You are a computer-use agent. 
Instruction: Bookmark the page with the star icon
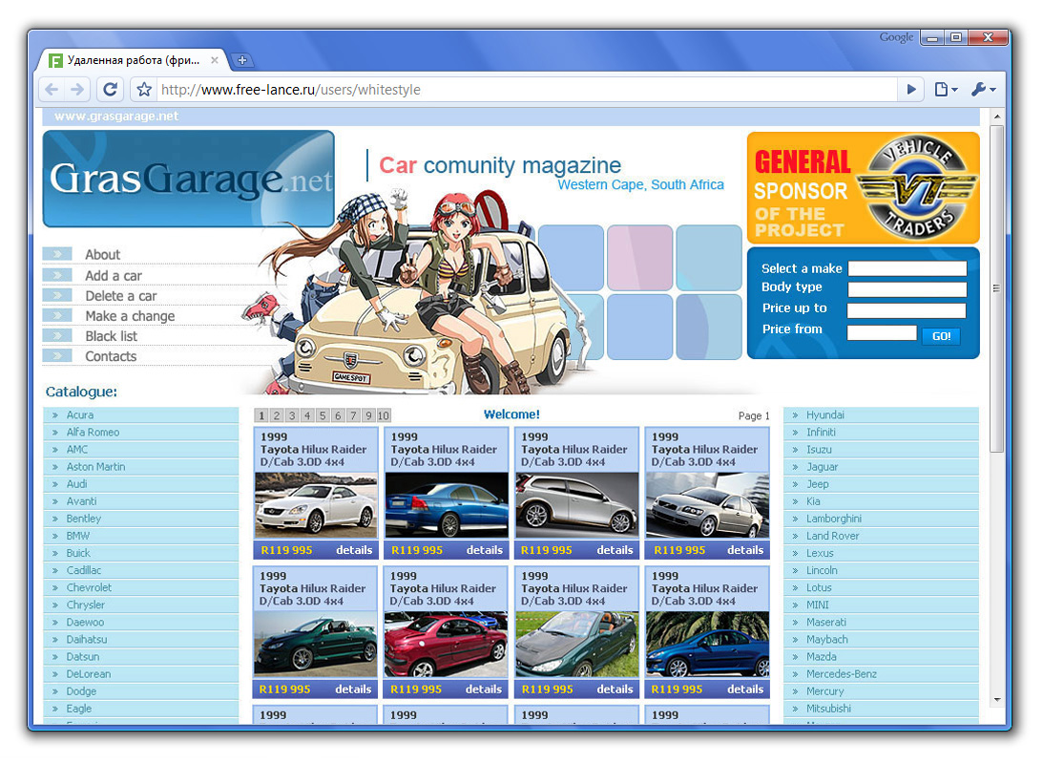coord(144,89)
